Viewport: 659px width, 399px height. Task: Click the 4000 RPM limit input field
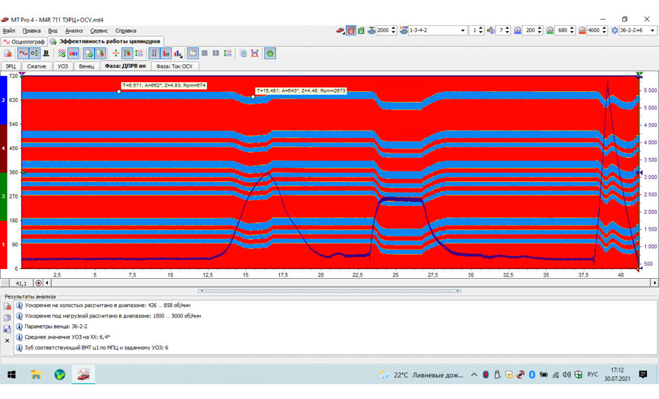click(x=593, y=30)
